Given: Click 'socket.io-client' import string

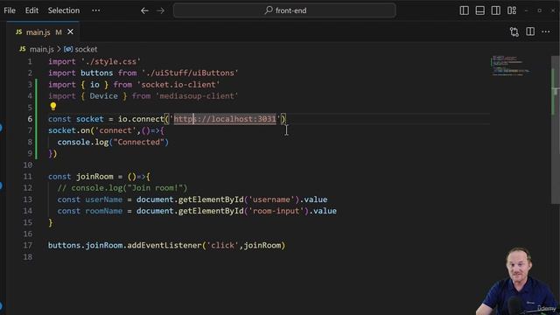Looking at the screenshot, I should click(178, 85).
